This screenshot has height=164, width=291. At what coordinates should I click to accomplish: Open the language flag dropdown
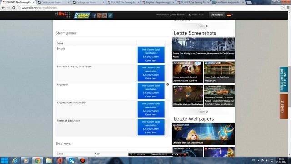230,15
